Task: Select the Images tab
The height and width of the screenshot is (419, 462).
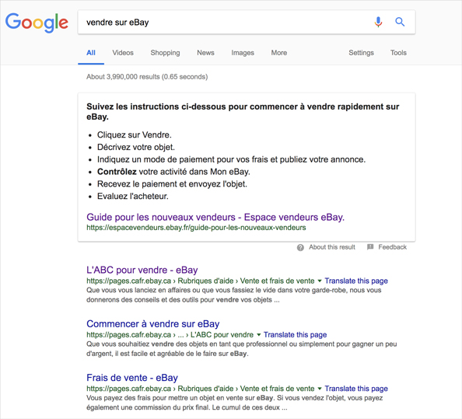Action: [x=243, y=53]
